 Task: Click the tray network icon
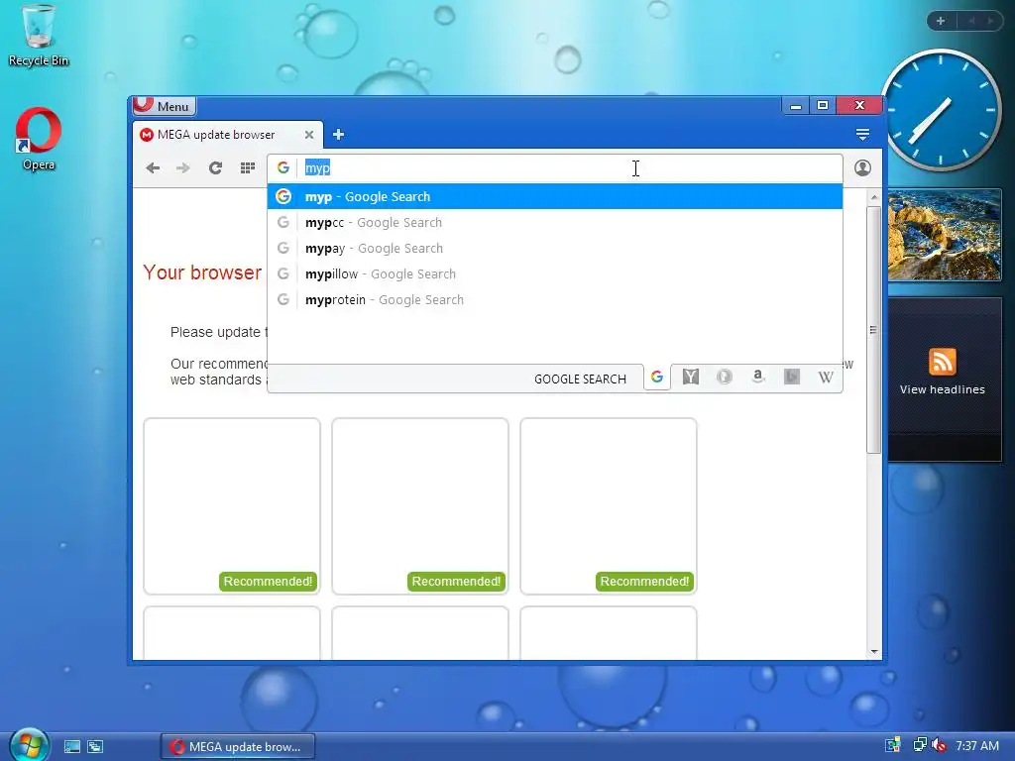coord(919,745)
